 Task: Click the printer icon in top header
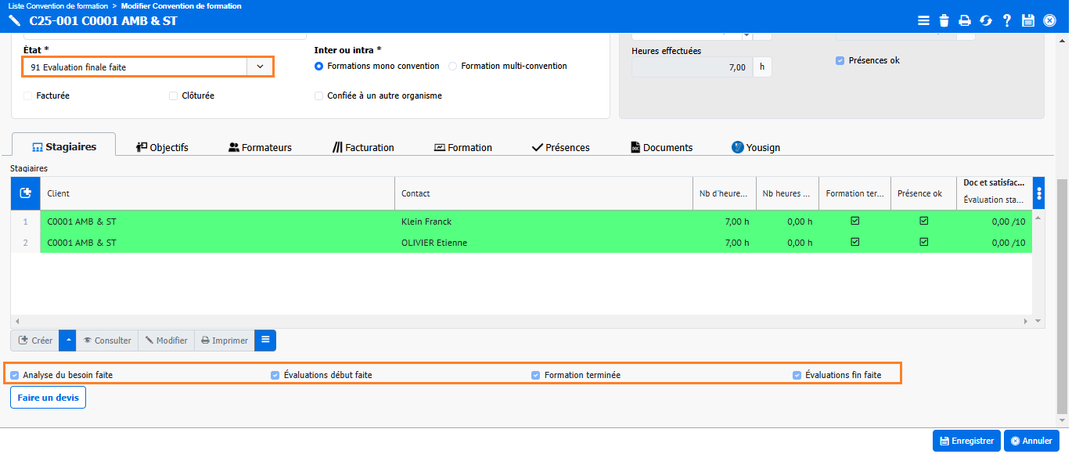tap(966, 20)
